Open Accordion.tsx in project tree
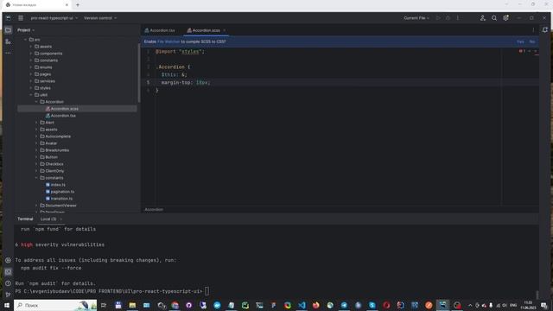This screenshot has height=311, width=553. click(x=63, y=116)
